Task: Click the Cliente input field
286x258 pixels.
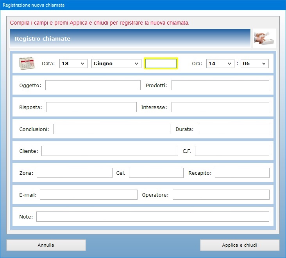Action: click(x=110, y=151)
